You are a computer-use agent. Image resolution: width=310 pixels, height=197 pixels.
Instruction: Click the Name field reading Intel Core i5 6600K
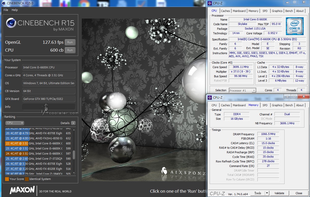click(x=255, y=19)
